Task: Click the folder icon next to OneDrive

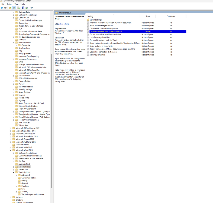Action: [14, 200]
